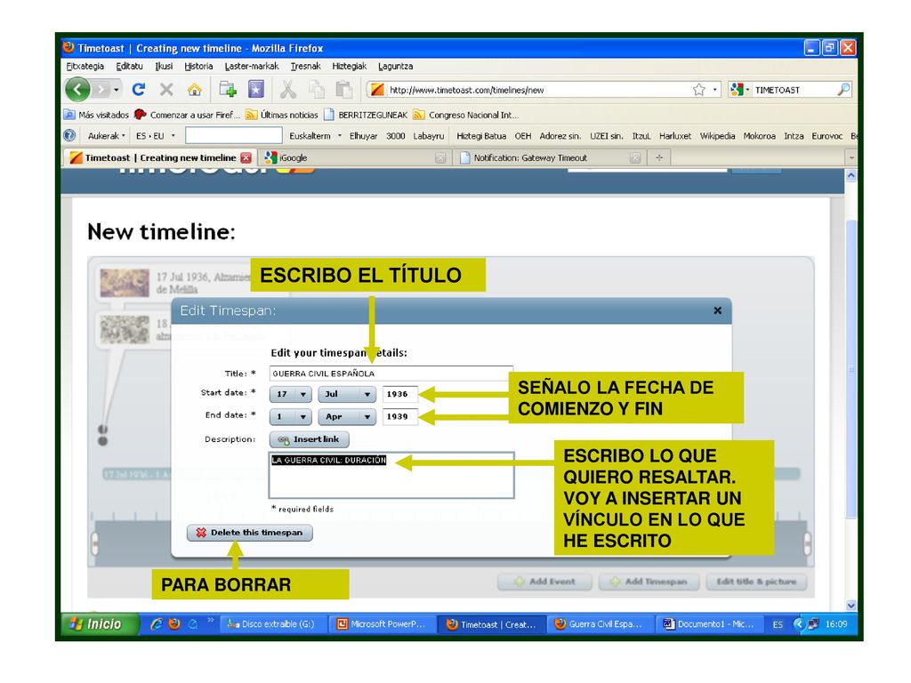Click the Wikipedia toolbar link
The width and height of the screenshot is (911, 683).
pyautogui.click(x=717, y=136)
